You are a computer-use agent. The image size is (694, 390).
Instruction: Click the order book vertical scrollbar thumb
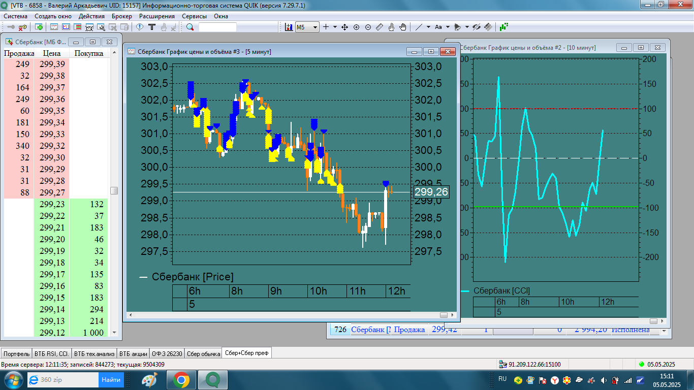114,190
